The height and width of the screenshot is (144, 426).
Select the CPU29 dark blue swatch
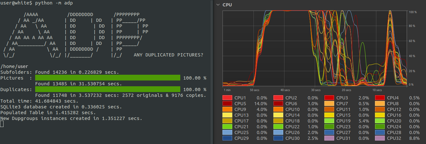click(x=227, y=138)
